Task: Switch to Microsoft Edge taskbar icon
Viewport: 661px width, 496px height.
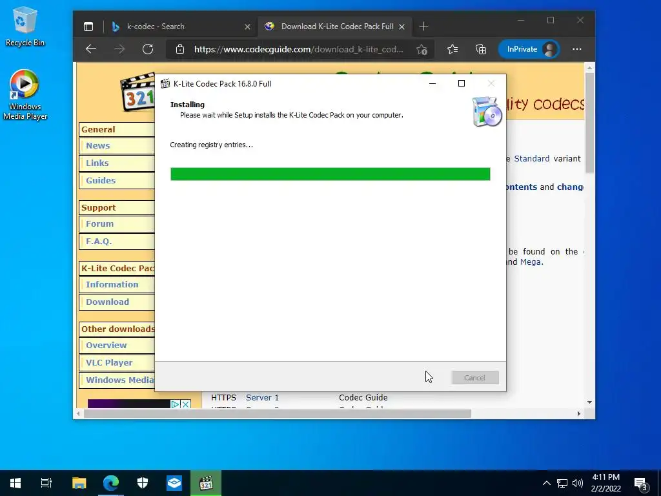Action: coord(111,483)
